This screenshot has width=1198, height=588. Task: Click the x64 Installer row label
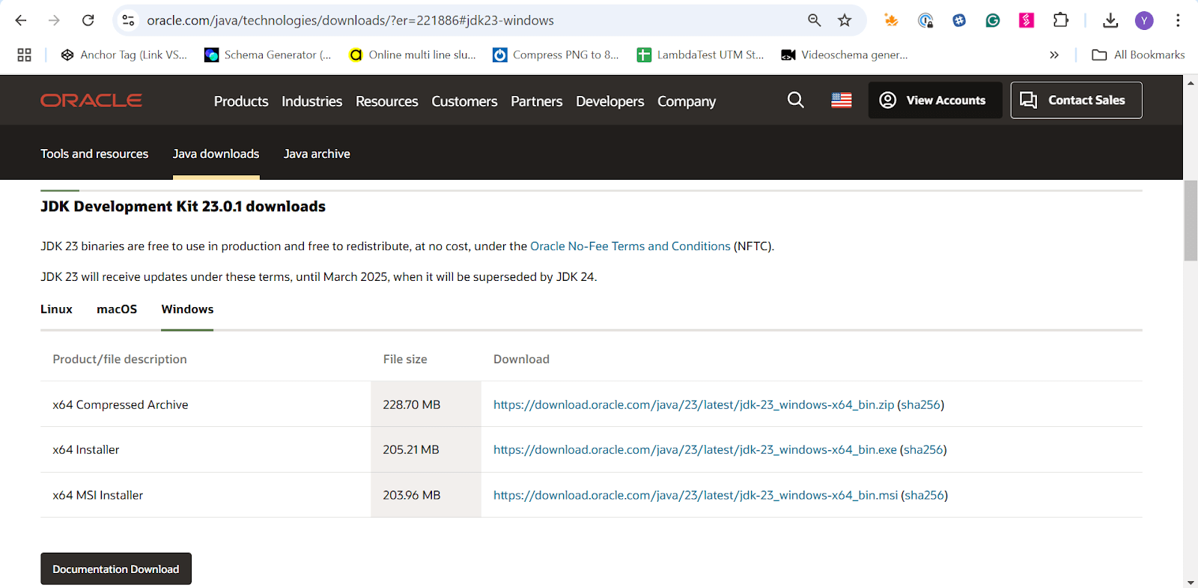pyautogui.click(x=86, y=449)
